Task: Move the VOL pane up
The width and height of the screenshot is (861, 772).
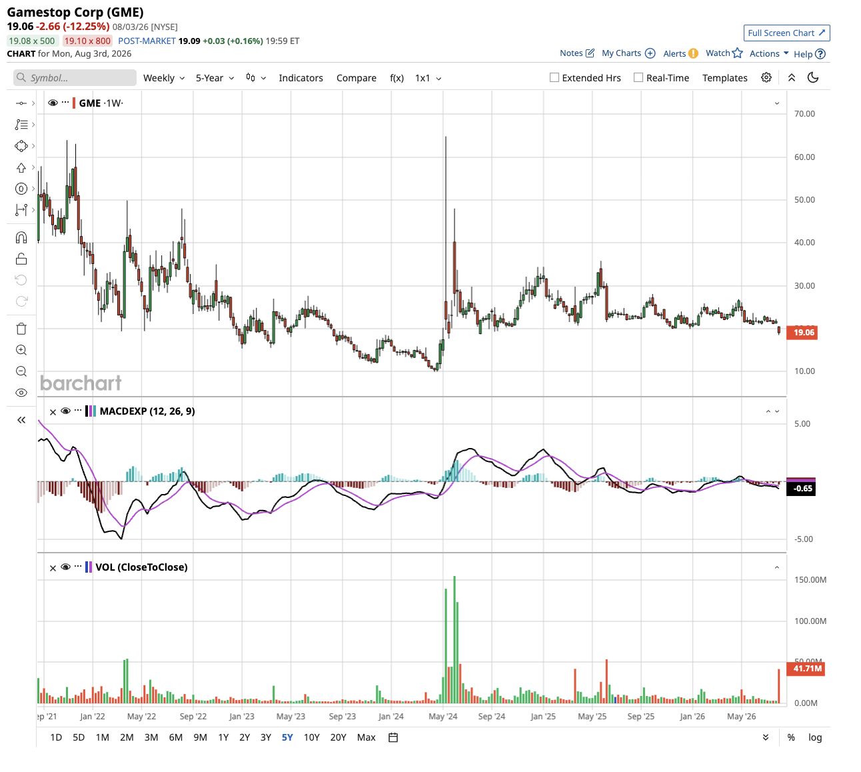Action: pyautogui.click(x=777, y=567)
